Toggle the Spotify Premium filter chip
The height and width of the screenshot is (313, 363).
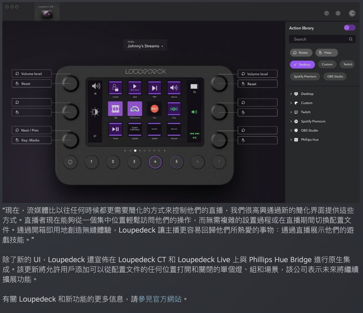point(305,77)
